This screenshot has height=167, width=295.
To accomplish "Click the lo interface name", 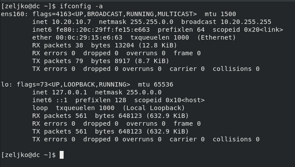I will click(5, 84).
